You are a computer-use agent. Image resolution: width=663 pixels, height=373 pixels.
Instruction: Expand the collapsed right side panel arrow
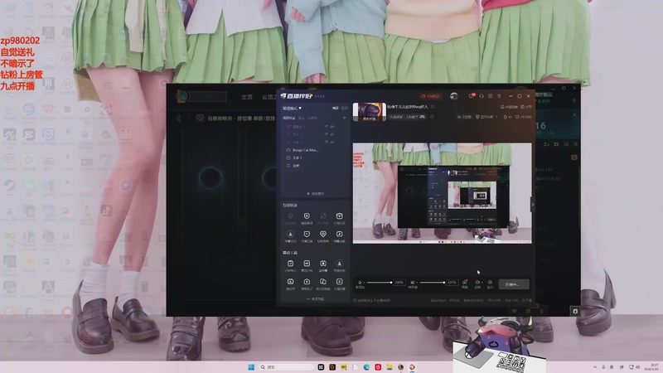point(533,204)
